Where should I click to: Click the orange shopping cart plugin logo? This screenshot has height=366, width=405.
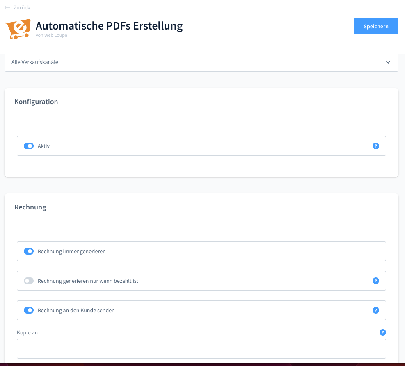tap(18, 29)
